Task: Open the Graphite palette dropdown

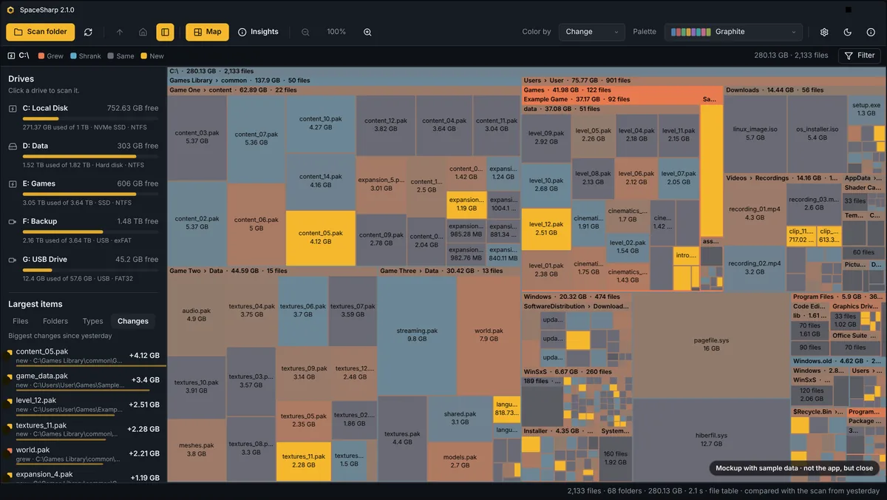Action: (733, 32)
